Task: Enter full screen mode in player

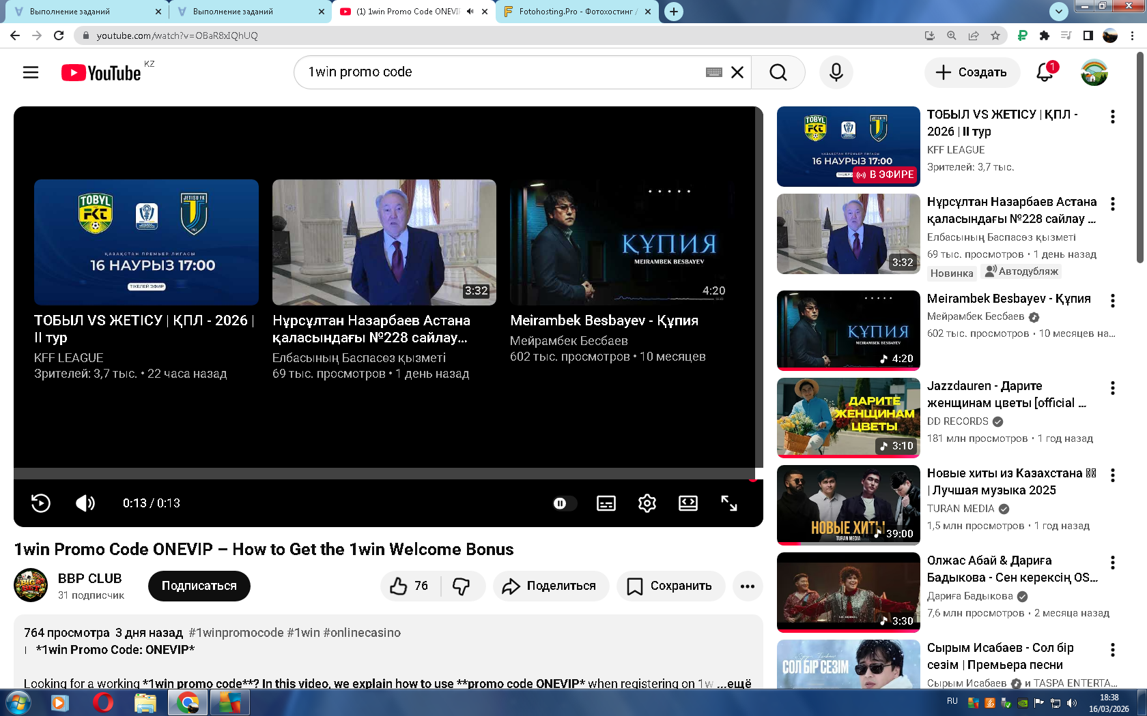Action: click(728, 503)
